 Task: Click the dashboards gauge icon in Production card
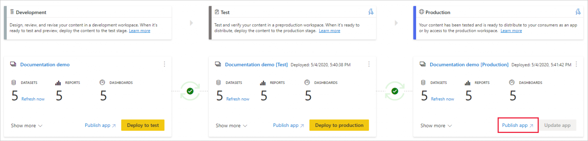click(512, 82)
